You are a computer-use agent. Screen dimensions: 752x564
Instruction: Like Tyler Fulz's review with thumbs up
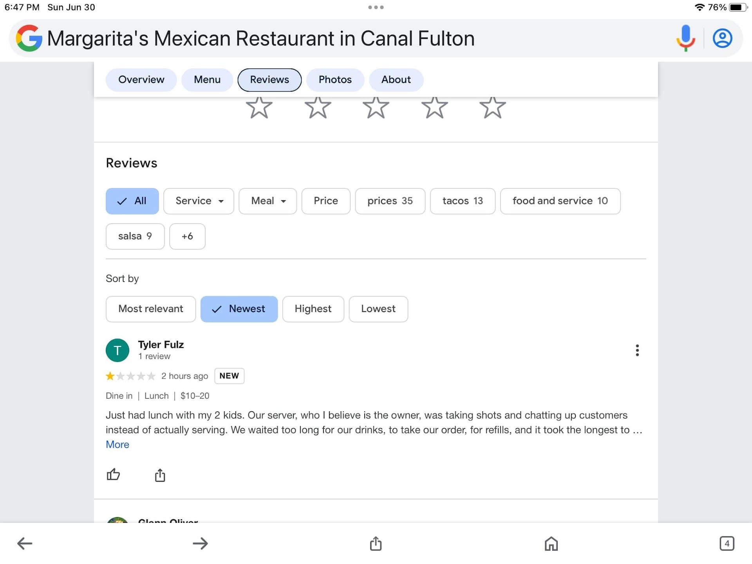pos(113,474)
